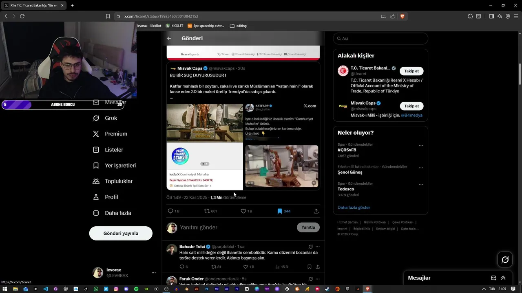Open the Trendyol product screenshot thumbnail

click(205, 166)
